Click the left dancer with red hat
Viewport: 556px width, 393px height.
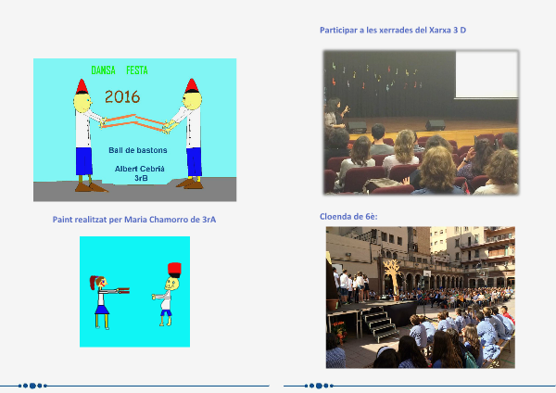pos(83,134)
